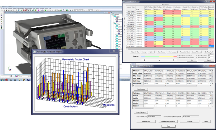Image resolution: width=216 pixels, height=130 pixels.
Task: Click the magenta shape icon in the main toolbar
Action: pos(38,10)
